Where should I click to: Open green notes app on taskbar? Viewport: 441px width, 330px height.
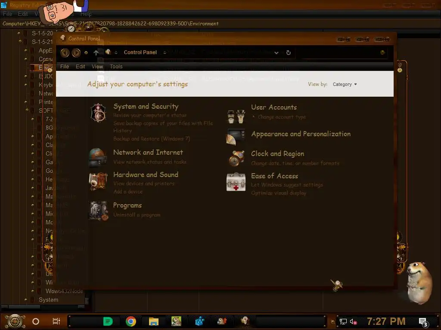108,321
